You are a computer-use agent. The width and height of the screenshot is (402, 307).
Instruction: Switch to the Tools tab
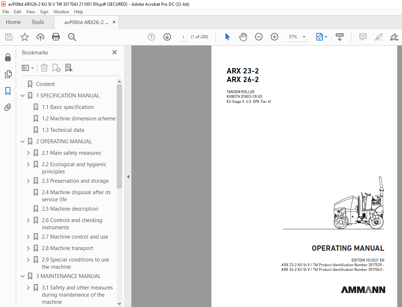[x=38, y=22]
